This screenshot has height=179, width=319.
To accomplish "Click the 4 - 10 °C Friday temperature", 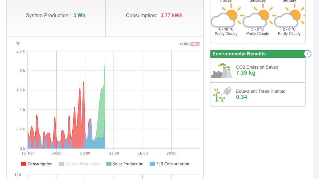I will [x=226, y=29].
